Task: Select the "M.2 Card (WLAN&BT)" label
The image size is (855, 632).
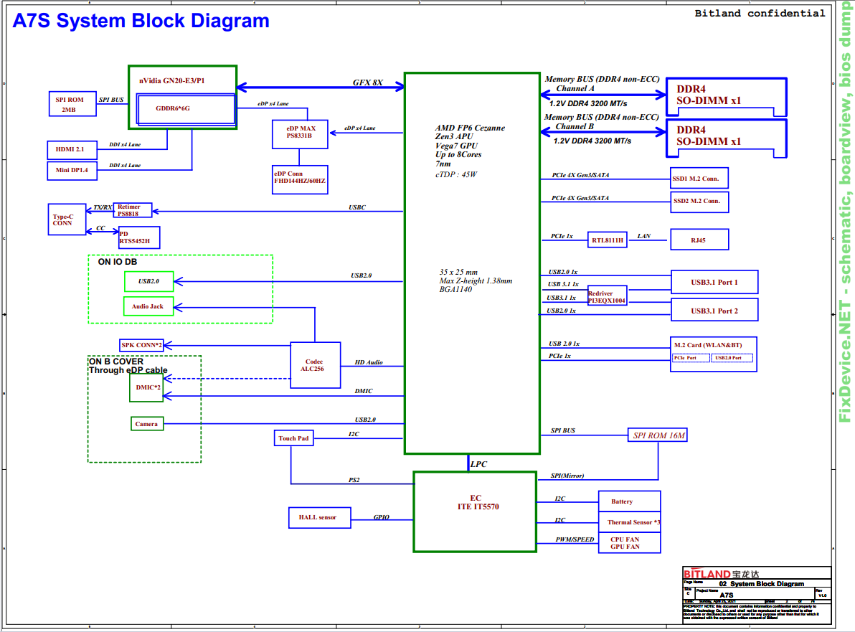Action: pos(708,345)
